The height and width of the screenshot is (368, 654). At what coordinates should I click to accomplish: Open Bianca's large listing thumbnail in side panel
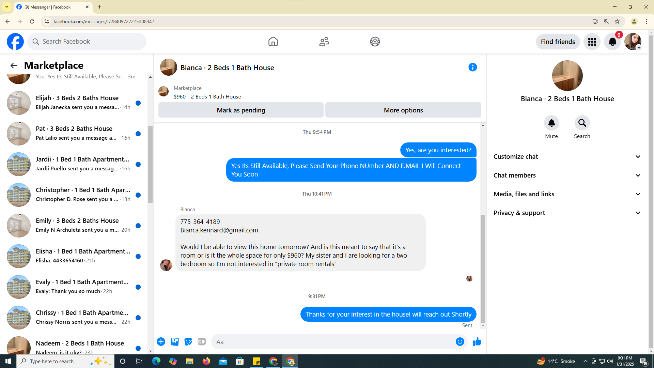pyautogui.click(x=567, y=76)
